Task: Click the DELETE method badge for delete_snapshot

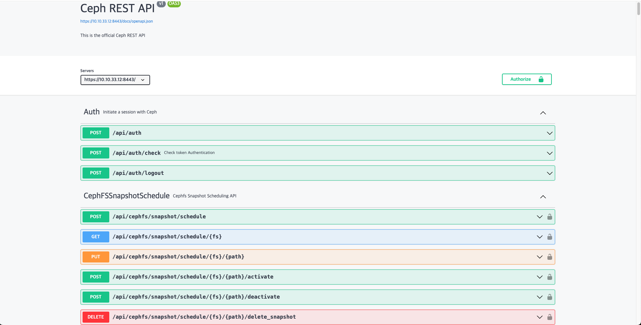Action: tap(96, 317)
